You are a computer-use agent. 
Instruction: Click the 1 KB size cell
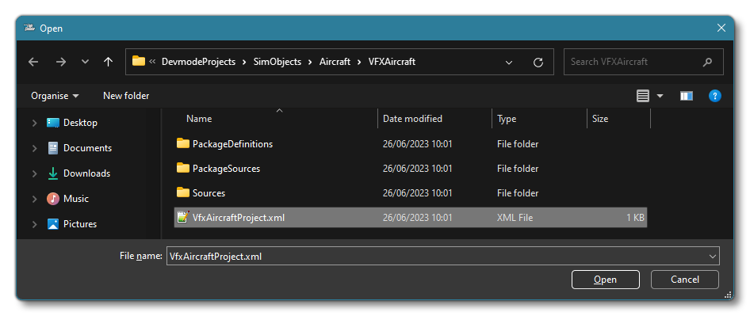[x=635, y=218]
